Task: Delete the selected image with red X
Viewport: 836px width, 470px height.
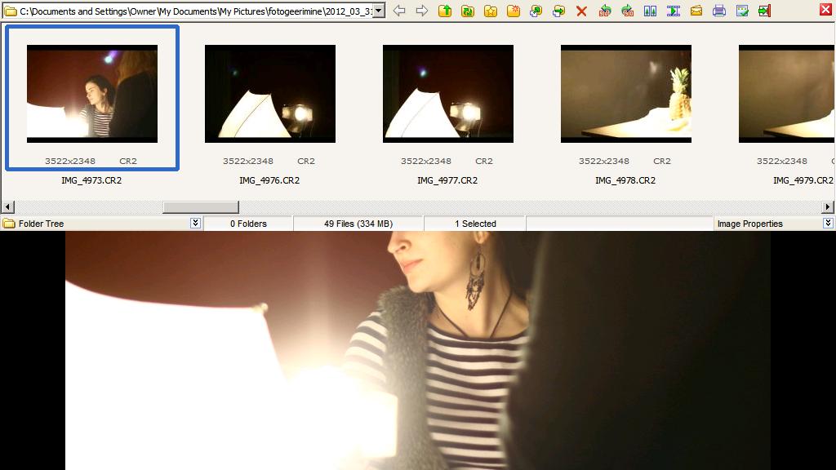Action: (x=581, y=11)
